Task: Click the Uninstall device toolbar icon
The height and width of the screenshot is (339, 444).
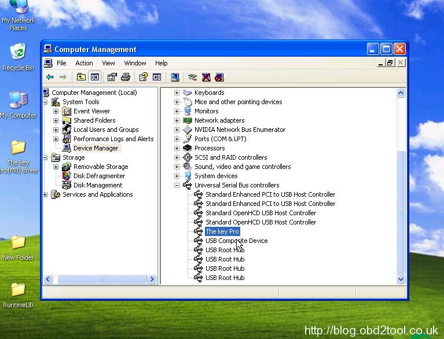Action: pyautogui.click(x=206, y=77)
